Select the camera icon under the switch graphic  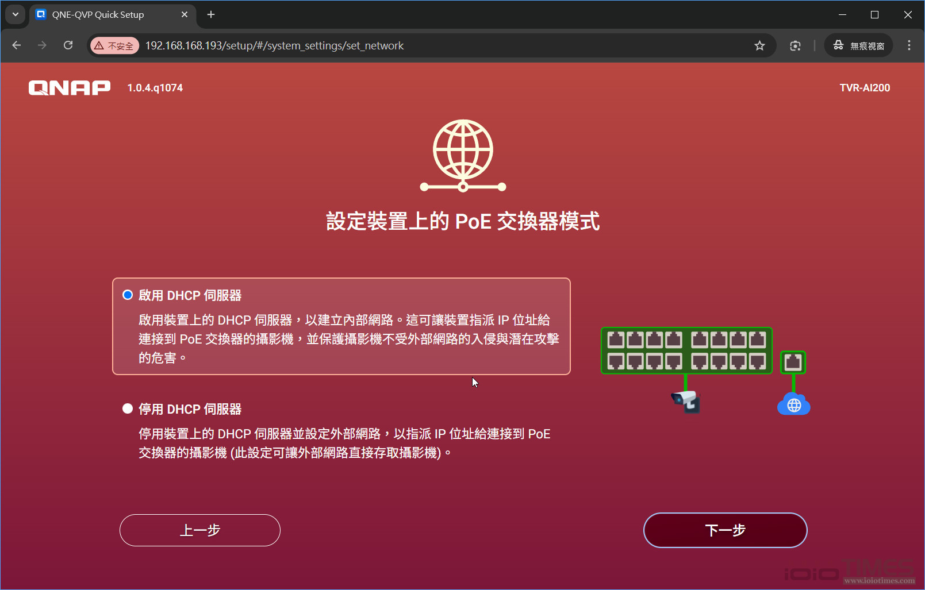tap(686, 401)
